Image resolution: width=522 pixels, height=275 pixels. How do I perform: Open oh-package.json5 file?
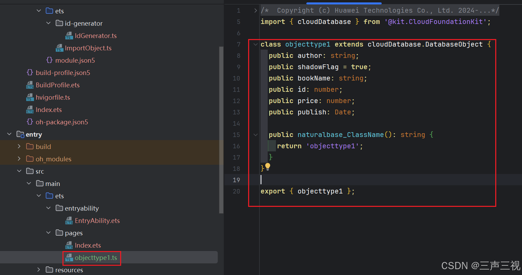click(x=62, y=122)
